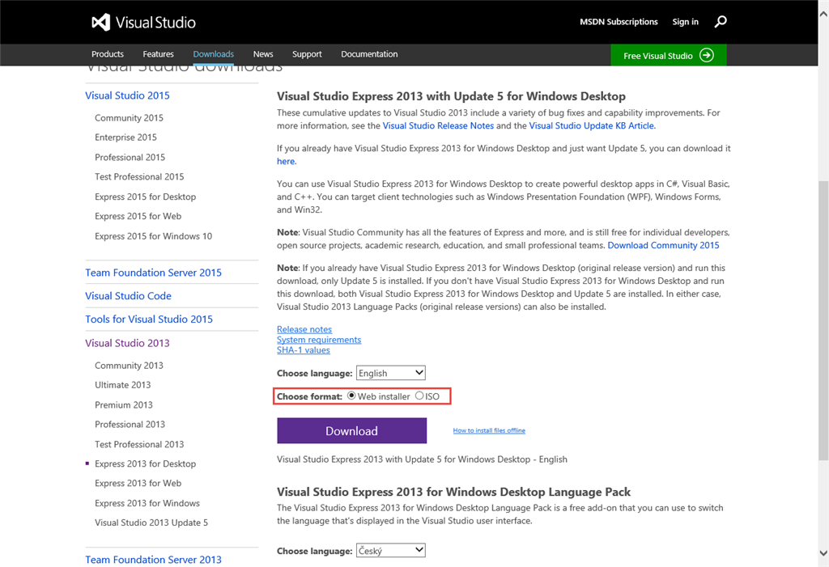Open Tools for Visual Studio 2015

[x=149, y=319]
